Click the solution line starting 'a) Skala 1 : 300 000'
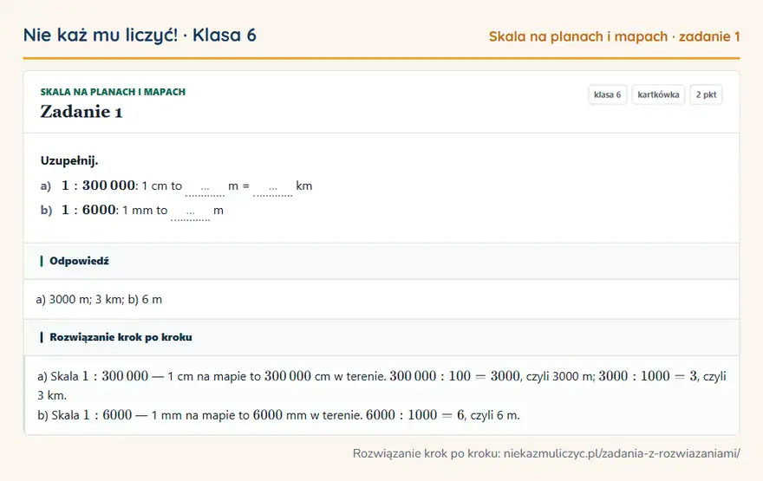 click(x=381, y=385)
